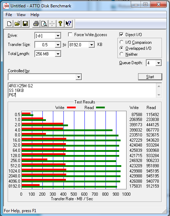Select the Neither radio button
The width and height of the screenshot is (170, 216).
[x=121, y=54]
